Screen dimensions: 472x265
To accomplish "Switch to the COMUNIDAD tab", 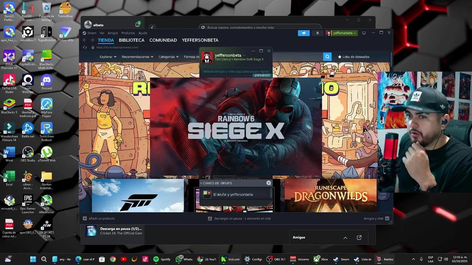I will click(x=163, y=40).
